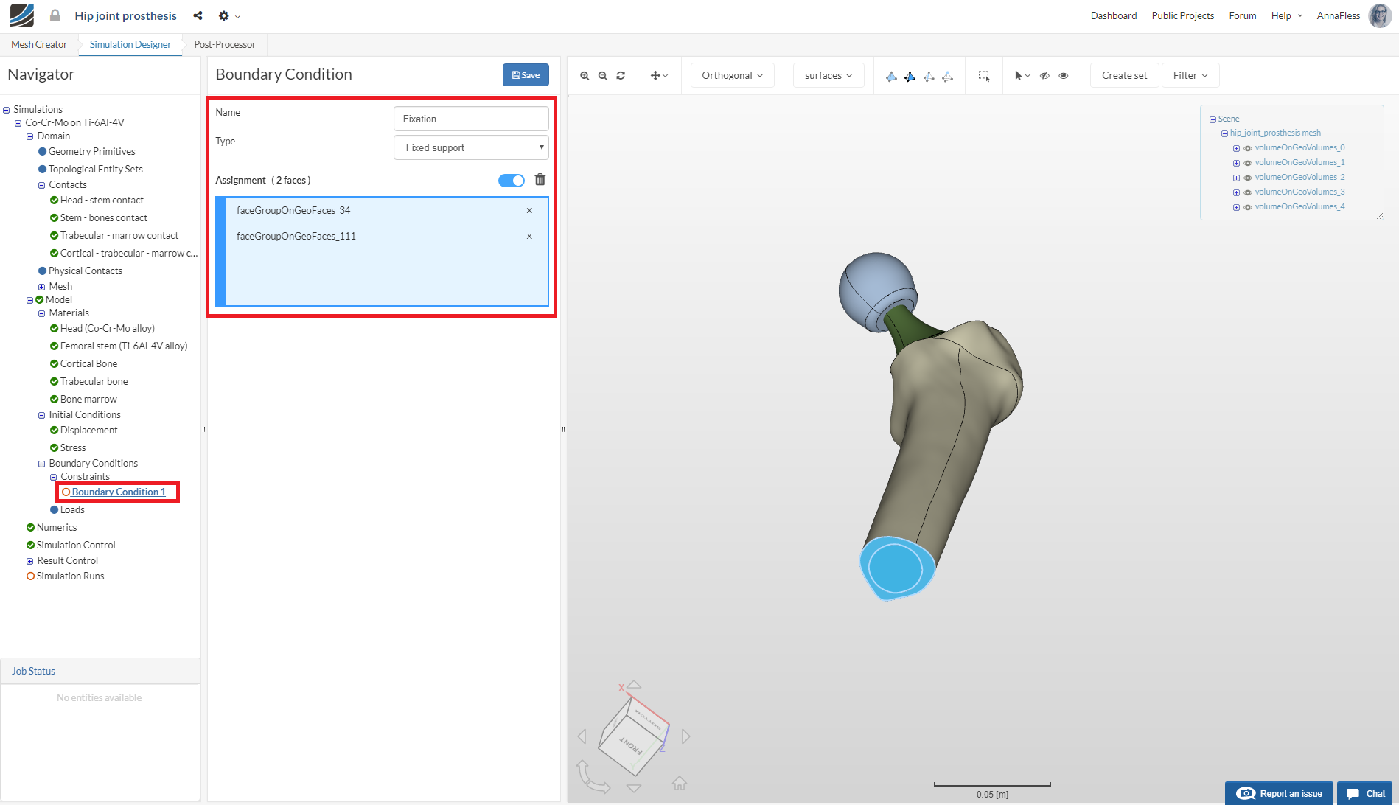Reset the 3D view with refresh icon
The height and width of the screenshot is (805, 1399).
pyautogui.click(x=621, y=76)
